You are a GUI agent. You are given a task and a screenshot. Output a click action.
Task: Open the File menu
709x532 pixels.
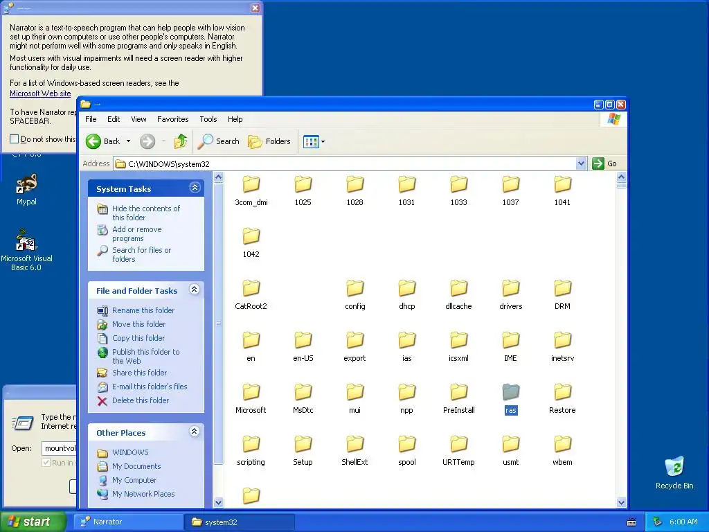point(91,119)
